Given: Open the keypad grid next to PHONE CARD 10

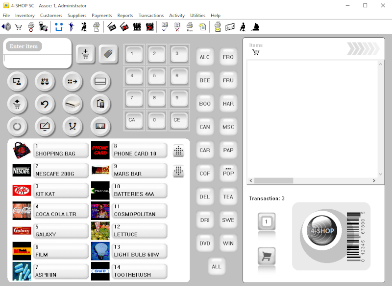Looking at the screenshot, I should pyautogui.click(x=178, y=151).
